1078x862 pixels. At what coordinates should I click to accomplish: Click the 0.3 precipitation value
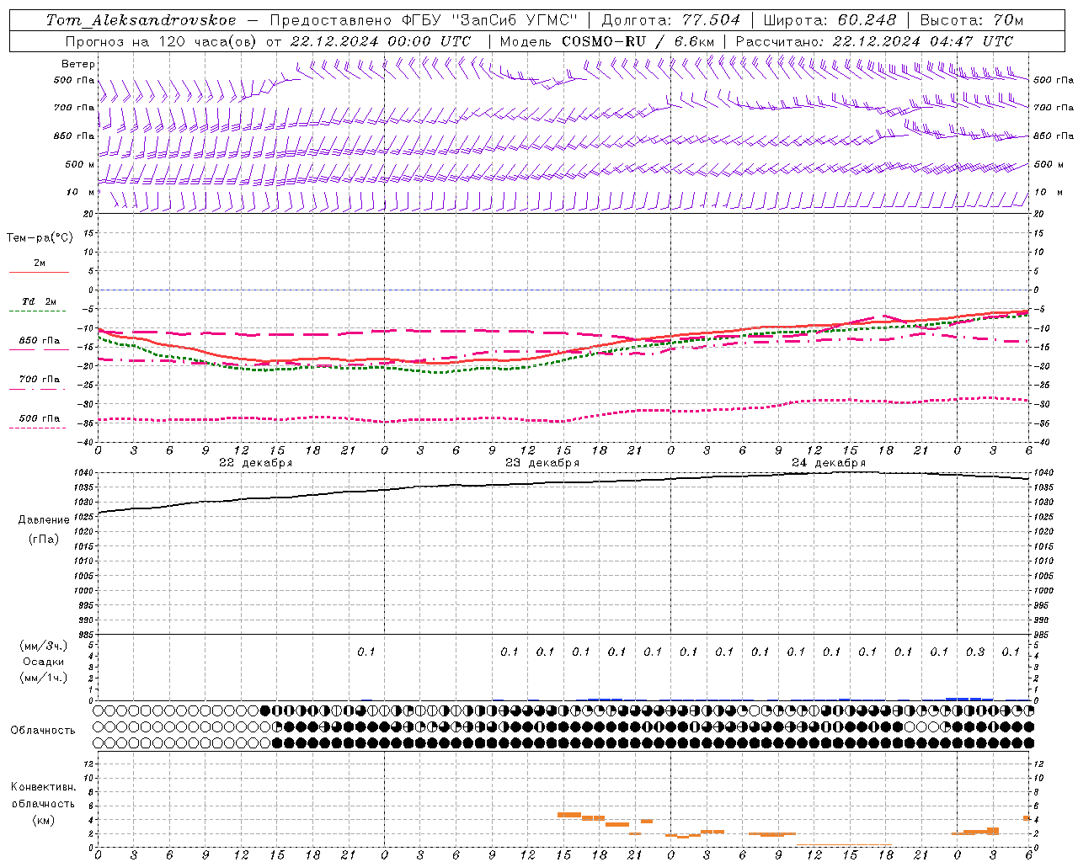(x=975, y=652)
